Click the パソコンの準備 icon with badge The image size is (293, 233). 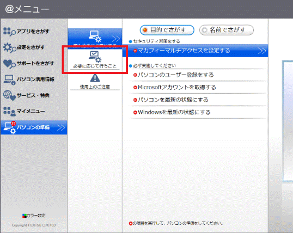[10, 127]
